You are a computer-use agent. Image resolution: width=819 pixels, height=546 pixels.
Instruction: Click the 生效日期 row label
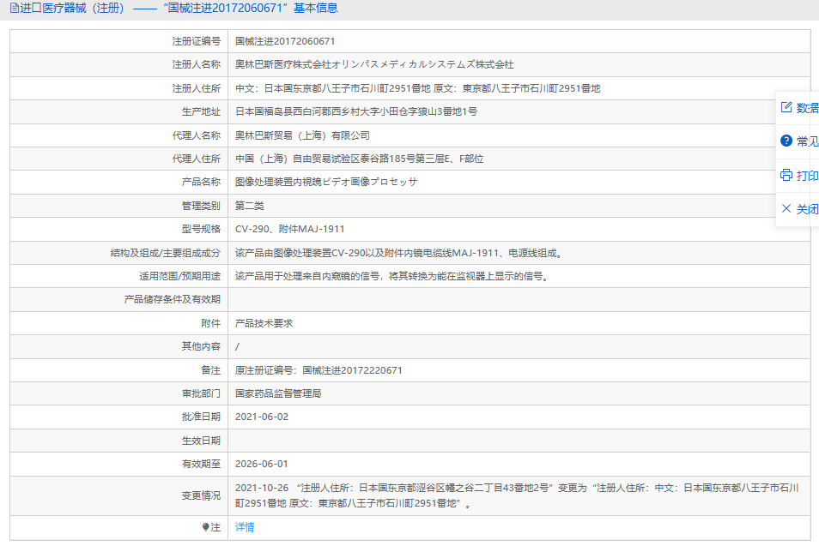(201, 441)
